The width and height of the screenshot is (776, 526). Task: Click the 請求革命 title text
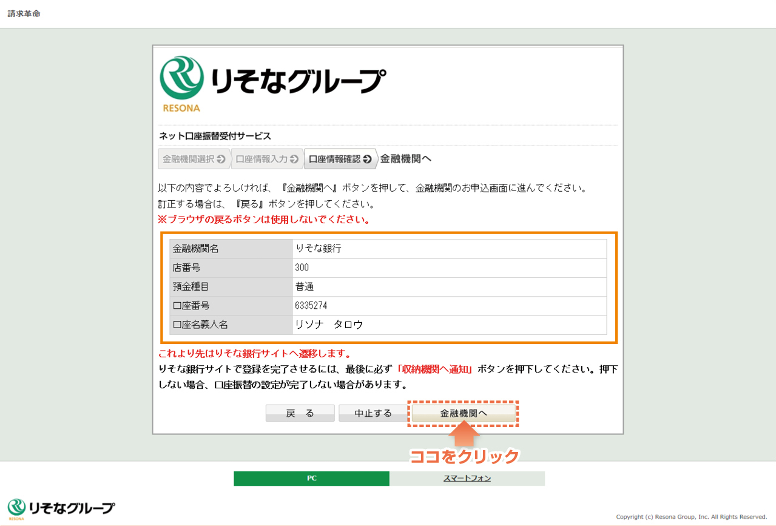point(24,13)
